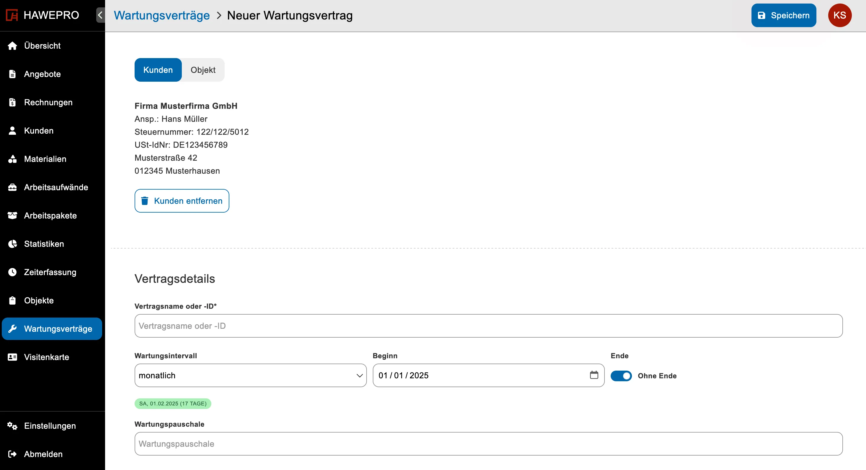Open the Wartungsintervall dropdown
This screenshot has width=866, height=470.
point(251,375)
